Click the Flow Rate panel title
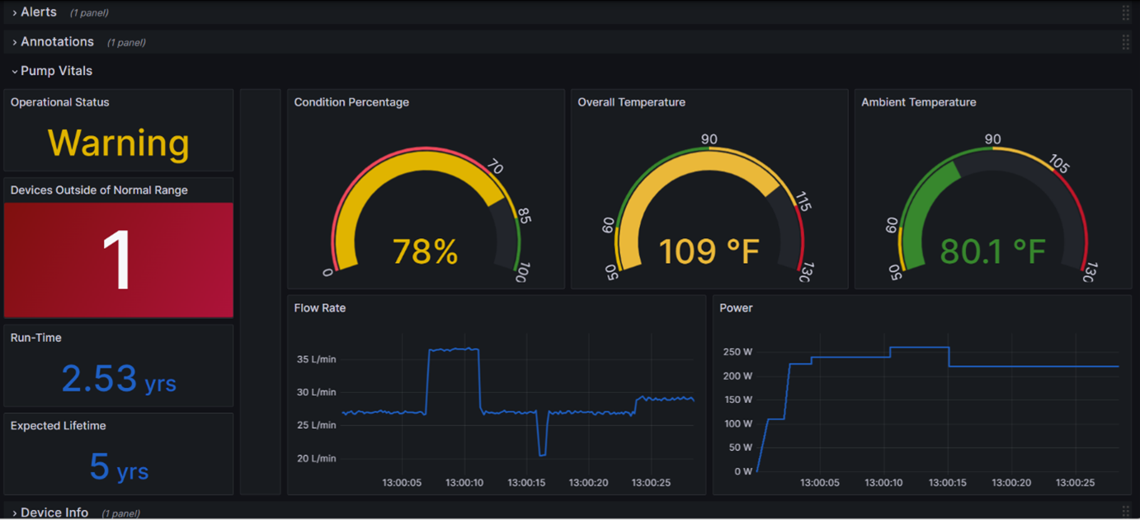The image size is (1140, 520). coord(320,308)
